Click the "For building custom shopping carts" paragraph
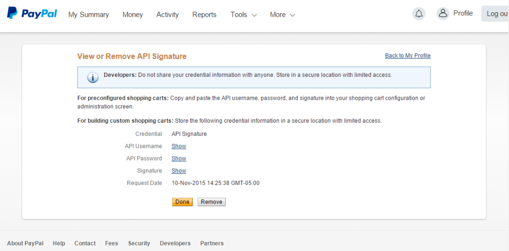 [230, 121]
